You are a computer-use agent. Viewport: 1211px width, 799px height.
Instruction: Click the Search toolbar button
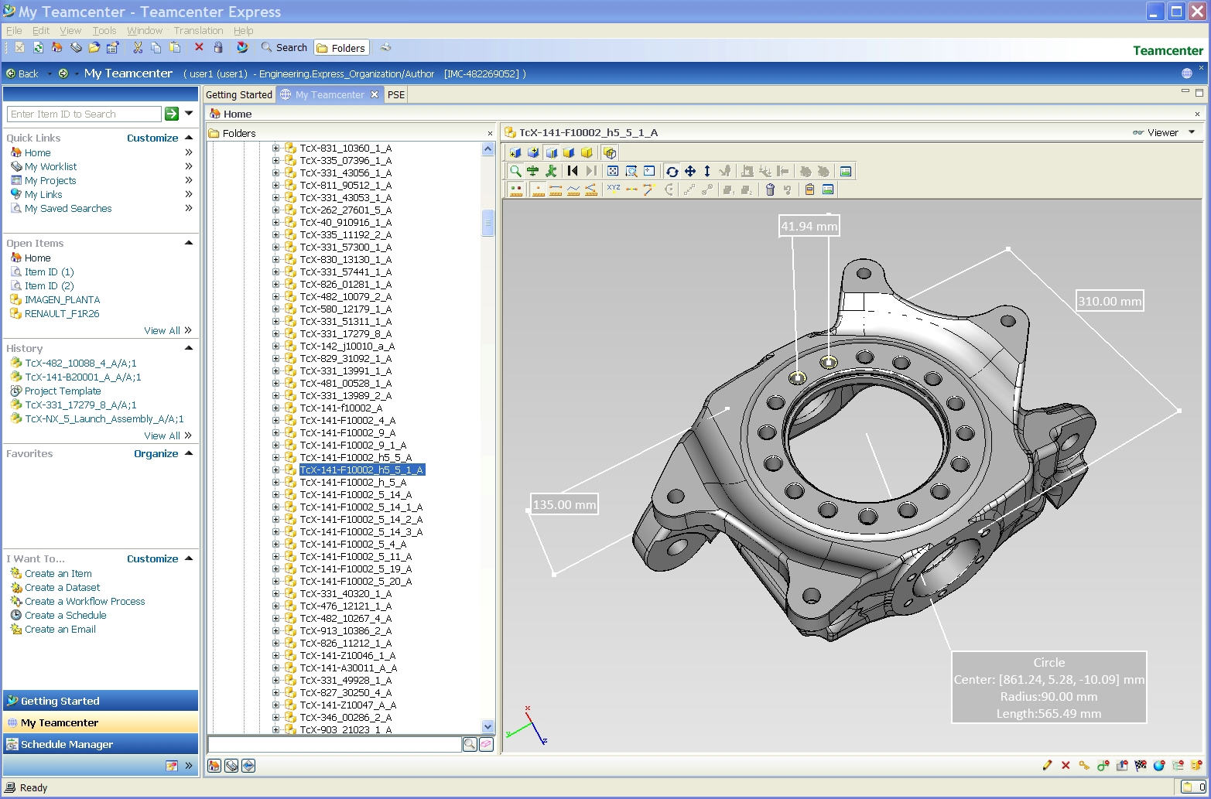pyautogui.click(x=284, y=48)
